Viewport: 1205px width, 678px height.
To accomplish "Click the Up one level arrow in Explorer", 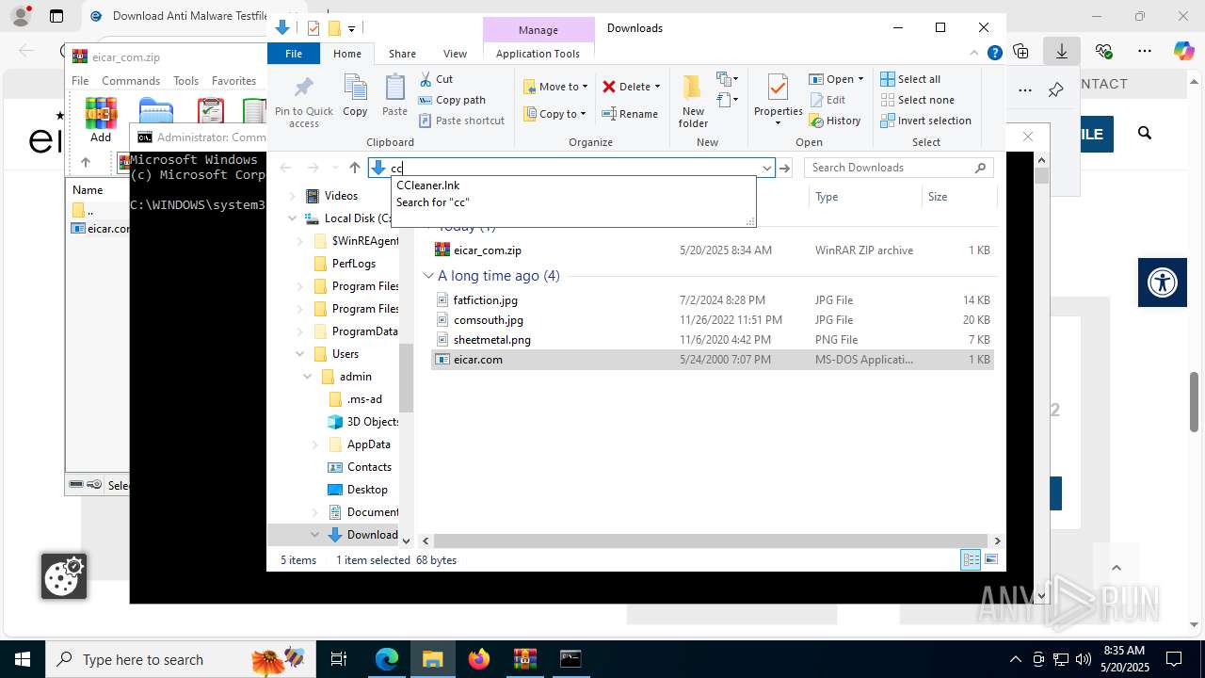I will tap(354, 168).
